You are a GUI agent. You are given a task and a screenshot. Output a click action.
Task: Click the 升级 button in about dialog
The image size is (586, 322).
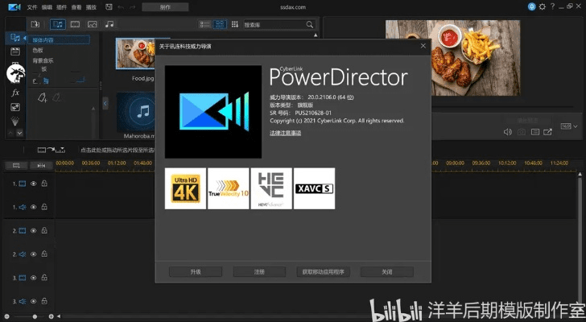coord(196,271)
